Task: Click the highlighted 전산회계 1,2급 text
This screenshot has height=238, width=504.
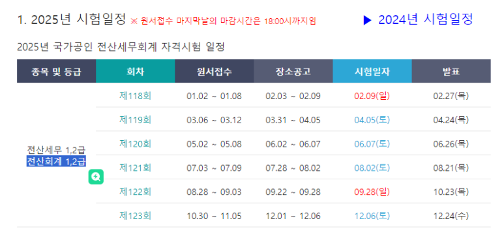Action: [x=56, y=161]
